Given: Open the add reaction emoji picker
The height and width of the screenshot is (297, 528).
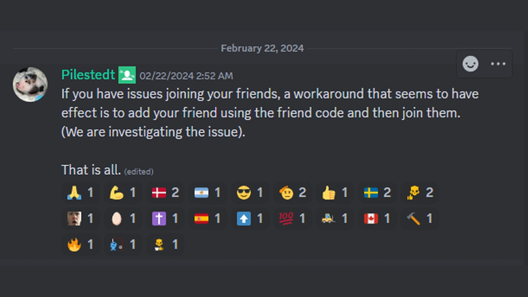Looking at the screenshot, I should click(470, 64).
